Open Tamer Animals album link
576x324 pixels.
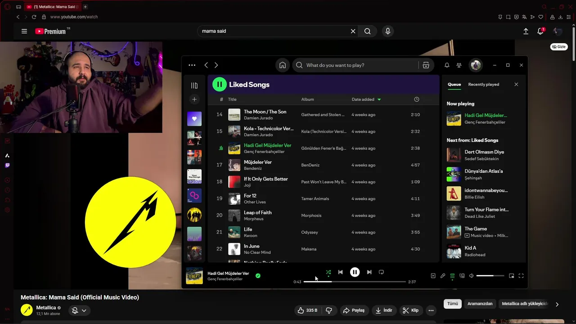[315, 199]
